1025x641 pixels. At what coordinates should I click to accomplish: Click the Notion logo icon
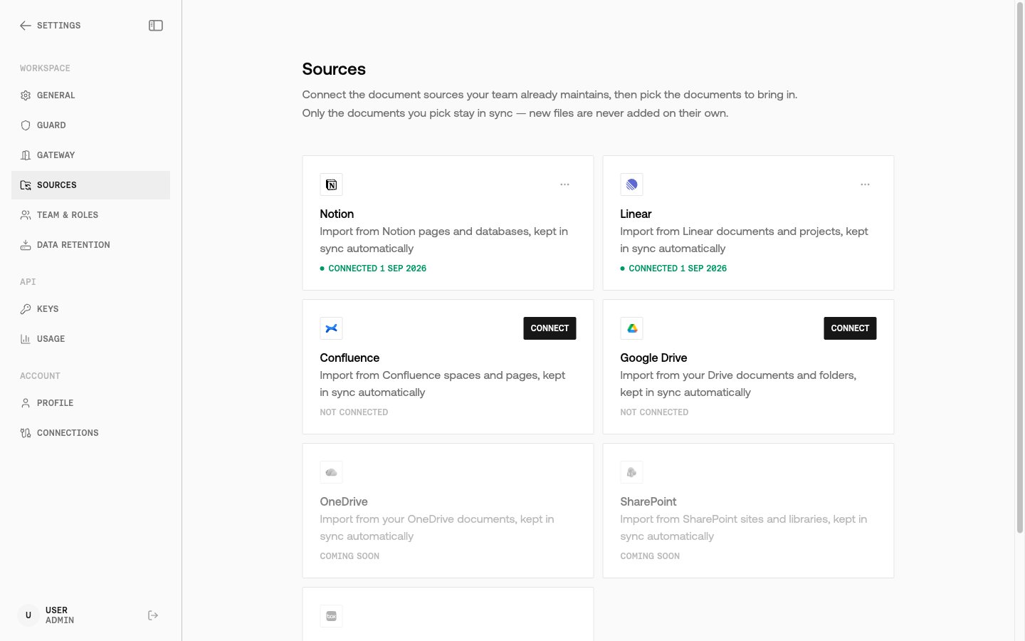coord(331,184)
